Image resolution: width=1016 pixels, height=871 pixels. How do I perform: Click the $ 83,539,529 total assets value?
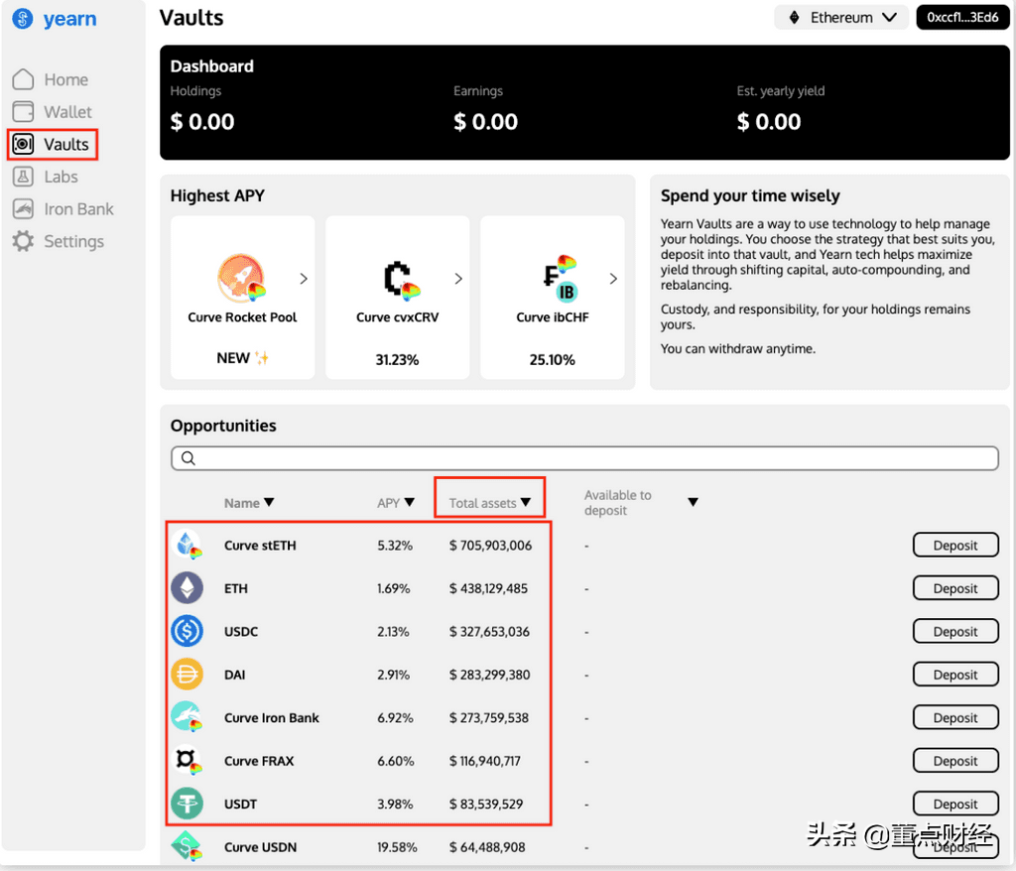486,804
